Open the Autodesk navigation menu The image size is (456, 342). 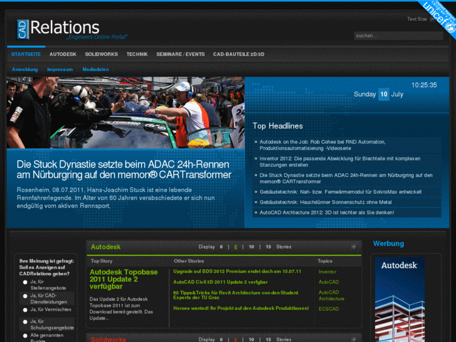[x=63, y=54]
